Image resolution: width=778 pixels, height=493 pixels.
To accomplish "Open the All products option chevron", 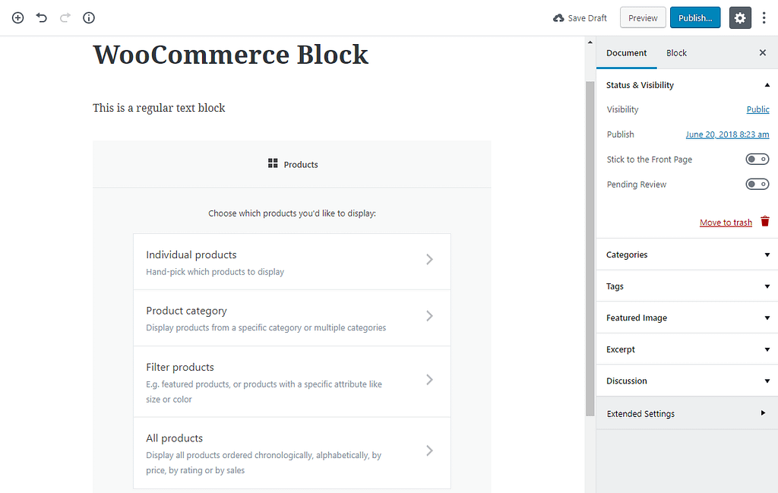I will pos(430,451).
